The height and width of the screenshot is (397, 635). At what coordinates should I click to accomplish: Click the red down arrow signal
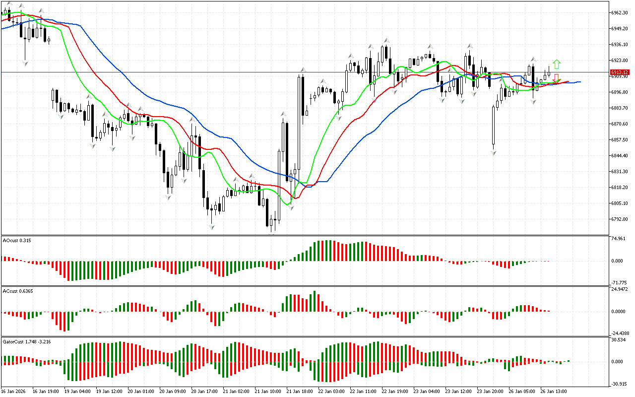[x=557, y=77]
